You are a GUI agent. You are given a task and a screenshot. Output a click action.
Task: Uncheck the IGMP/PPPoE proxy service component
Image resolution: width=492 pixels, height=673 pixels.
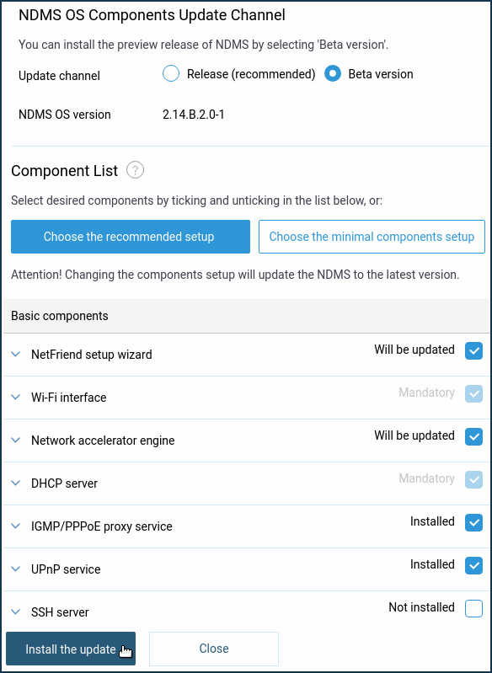point(474,523)
